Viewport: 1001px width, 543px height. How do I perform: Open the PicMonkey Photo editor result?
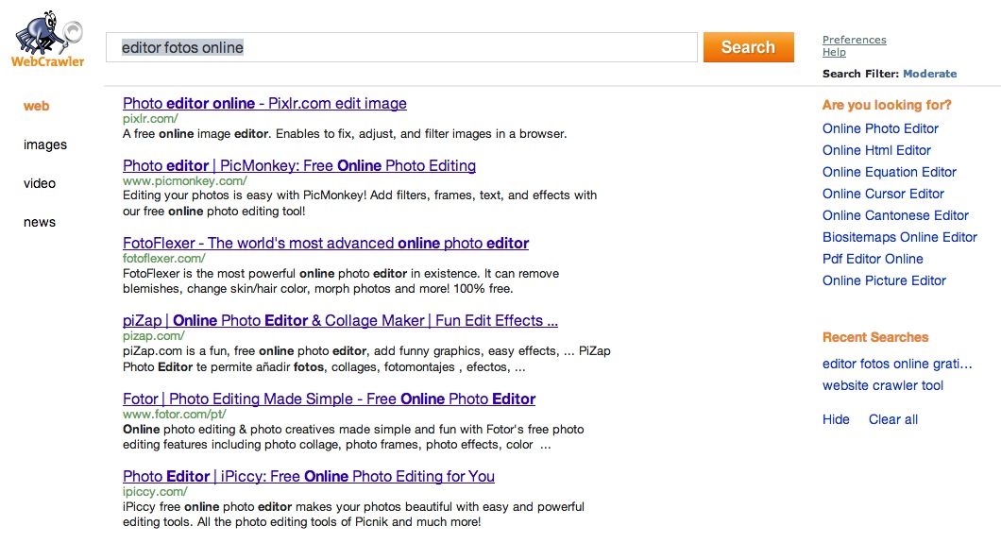298,166
